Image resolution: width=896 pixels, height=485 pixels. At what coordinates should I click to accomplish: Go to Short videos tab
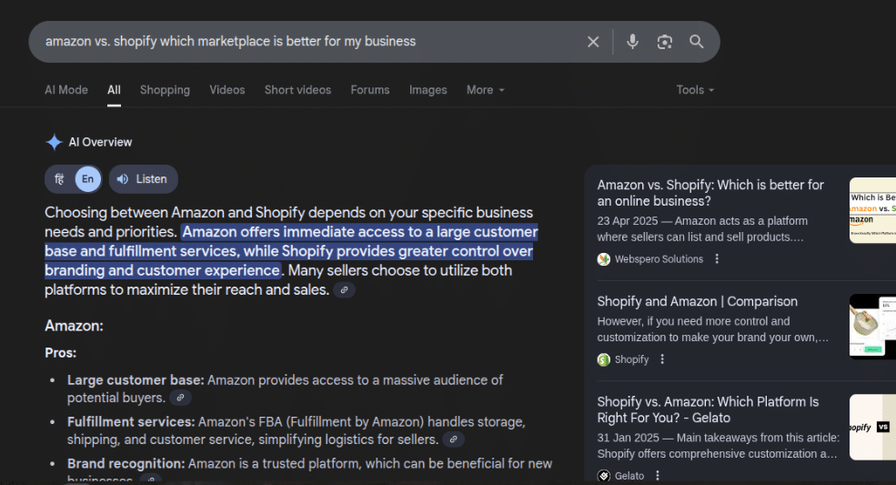coord(297,90)
